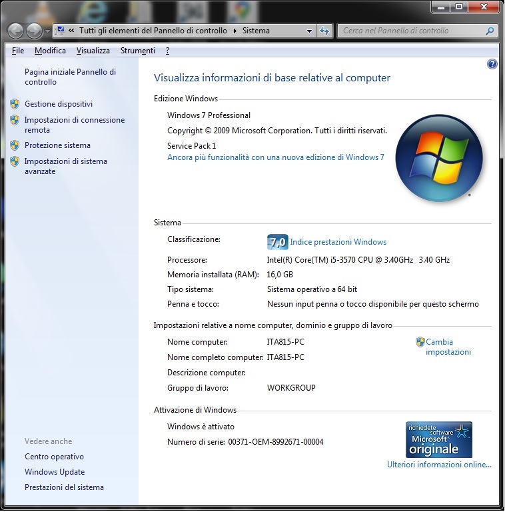The image size is (505, 512).
Task: Click the computer icon in address bar
Action: [60, 31]
